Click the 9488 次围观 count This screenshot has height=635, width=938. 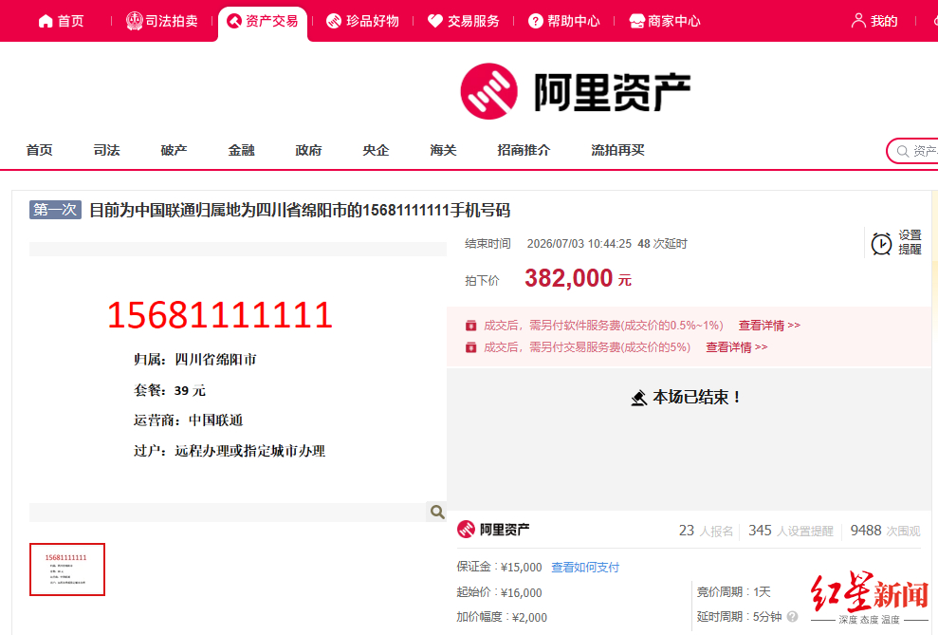coord(885,531)
